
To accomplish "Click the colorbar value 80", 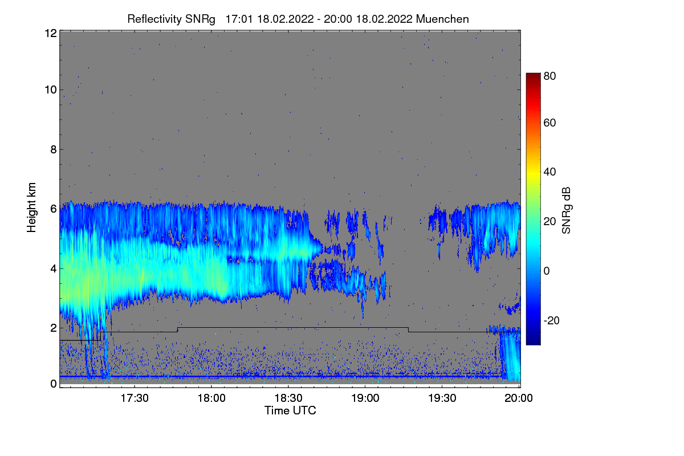I will pyautogui.click(x=549, y=75).
